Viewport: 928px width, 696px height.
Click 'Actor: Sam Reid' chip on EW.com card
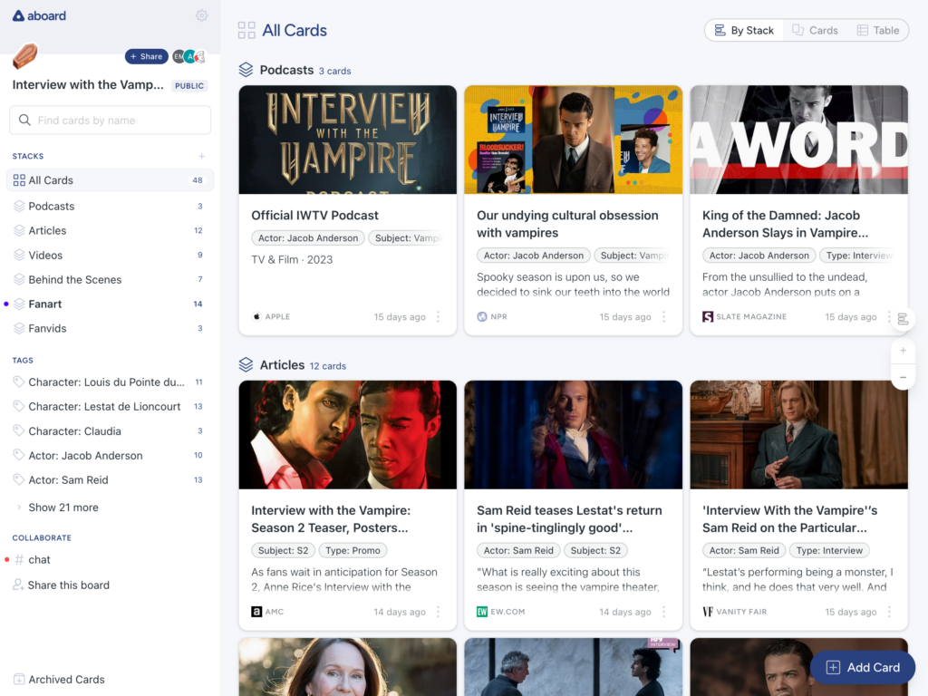coord(518,550)
